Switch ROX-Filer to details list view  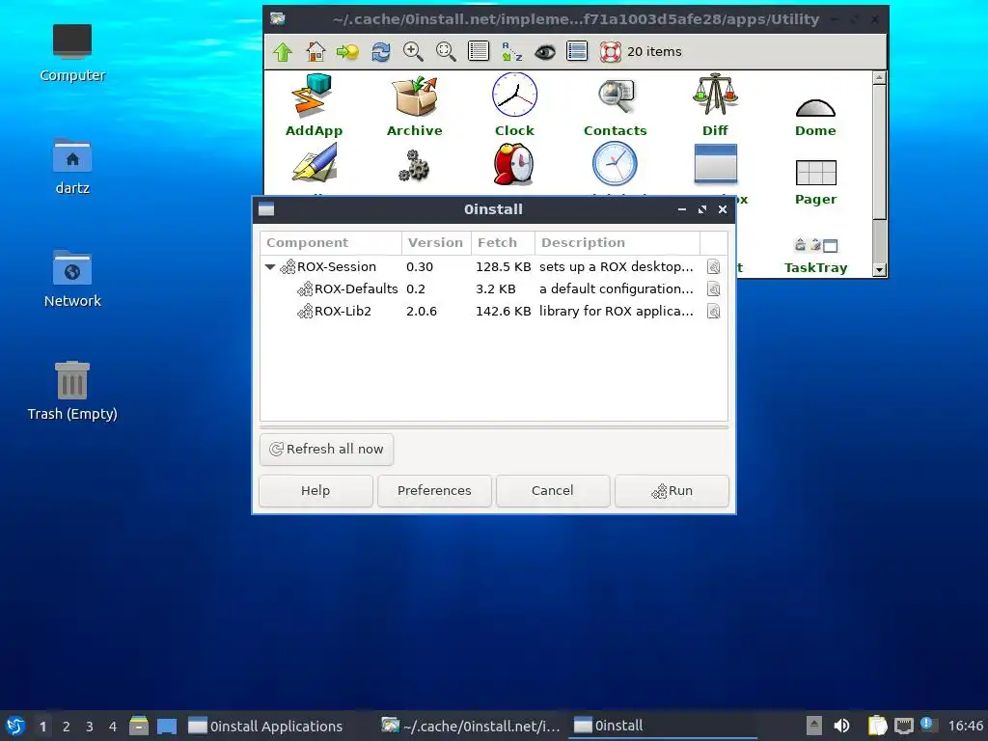pyautogui.click(x=479, y=52)
